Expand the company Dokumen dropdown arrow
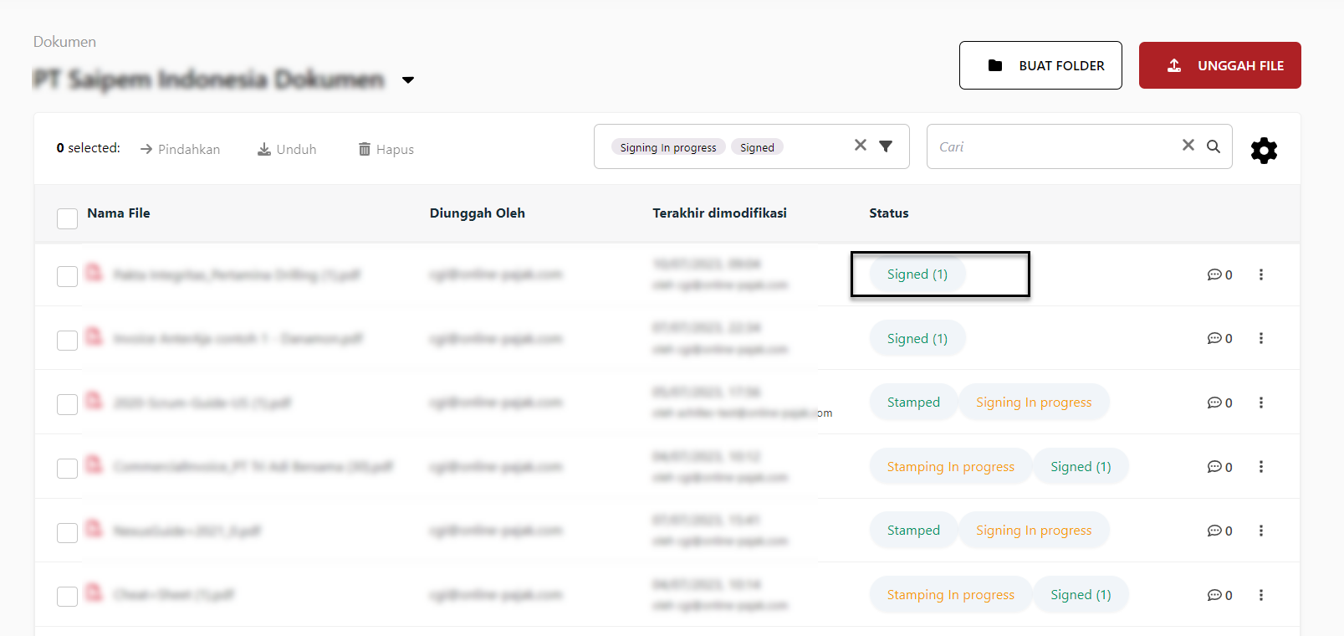 408,80
